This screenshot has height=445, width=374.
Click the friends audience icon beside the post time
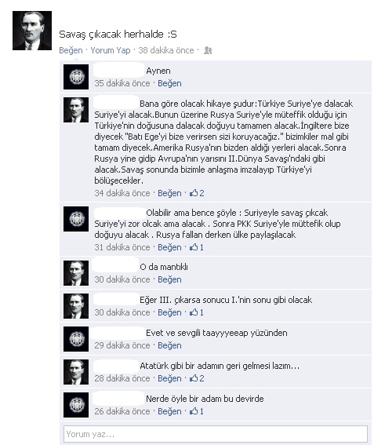[208, 50]
